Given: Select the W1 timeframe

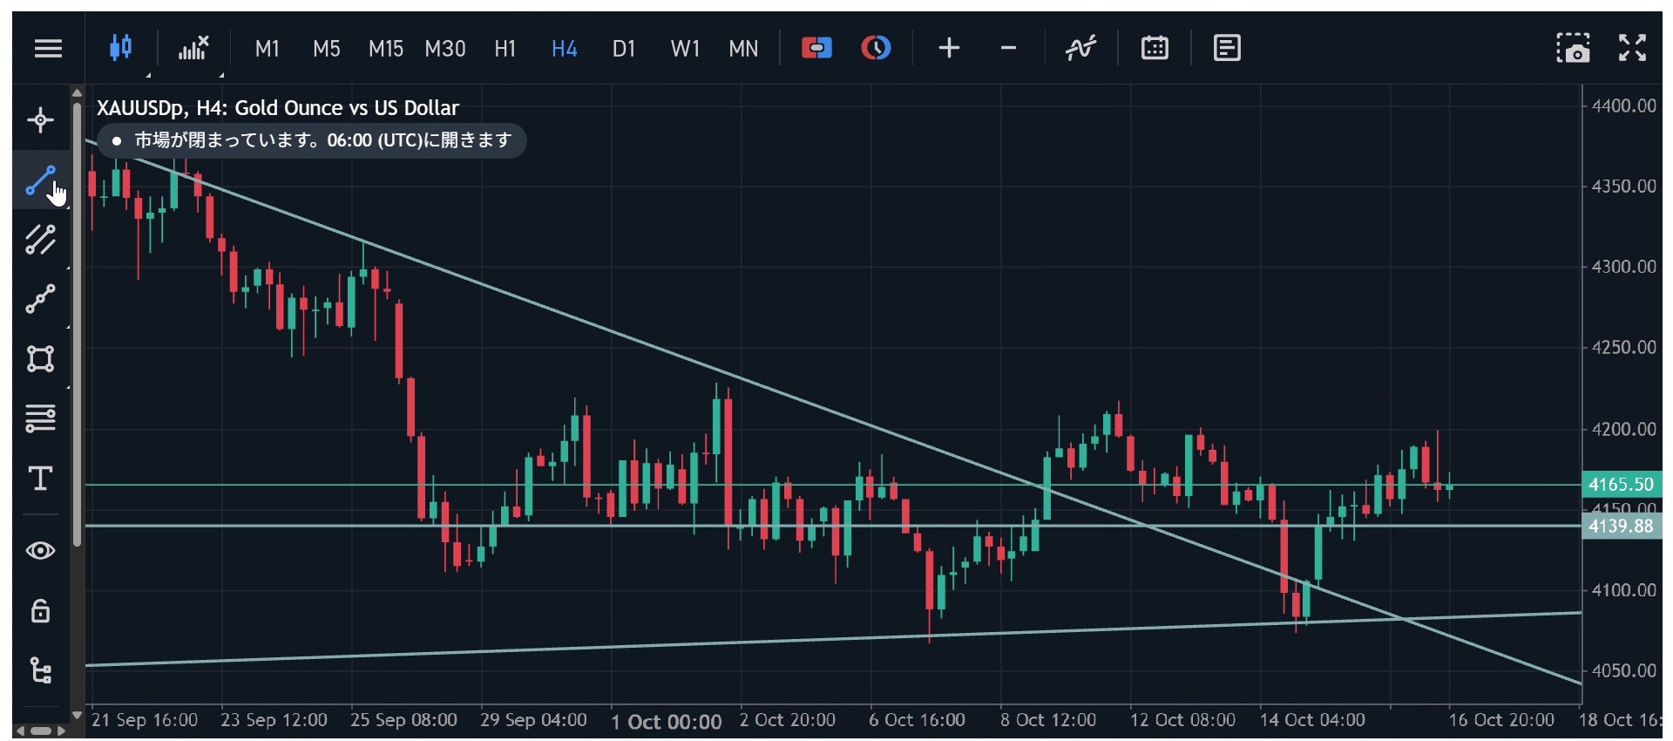Looking at the screenshot, I should 685,49.
